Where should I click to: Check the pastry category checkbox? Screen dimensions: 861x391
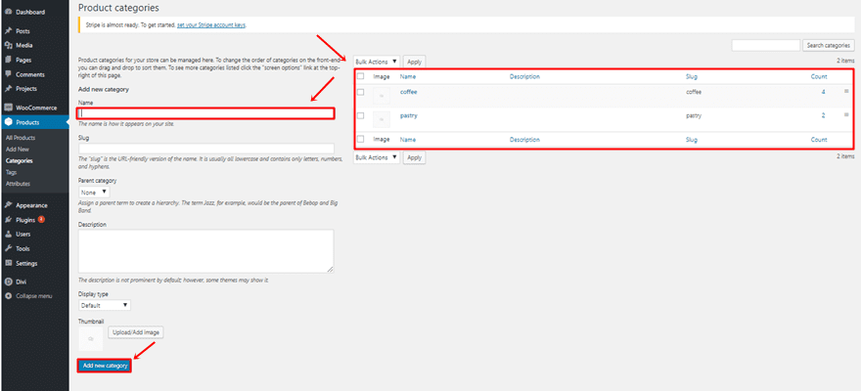point(361,116)
